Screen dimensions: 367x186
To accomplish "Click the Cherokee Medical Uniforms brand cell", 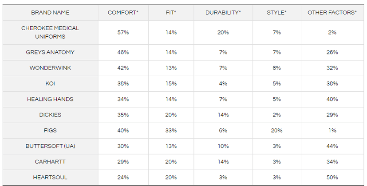I will (x=50, y=32).
